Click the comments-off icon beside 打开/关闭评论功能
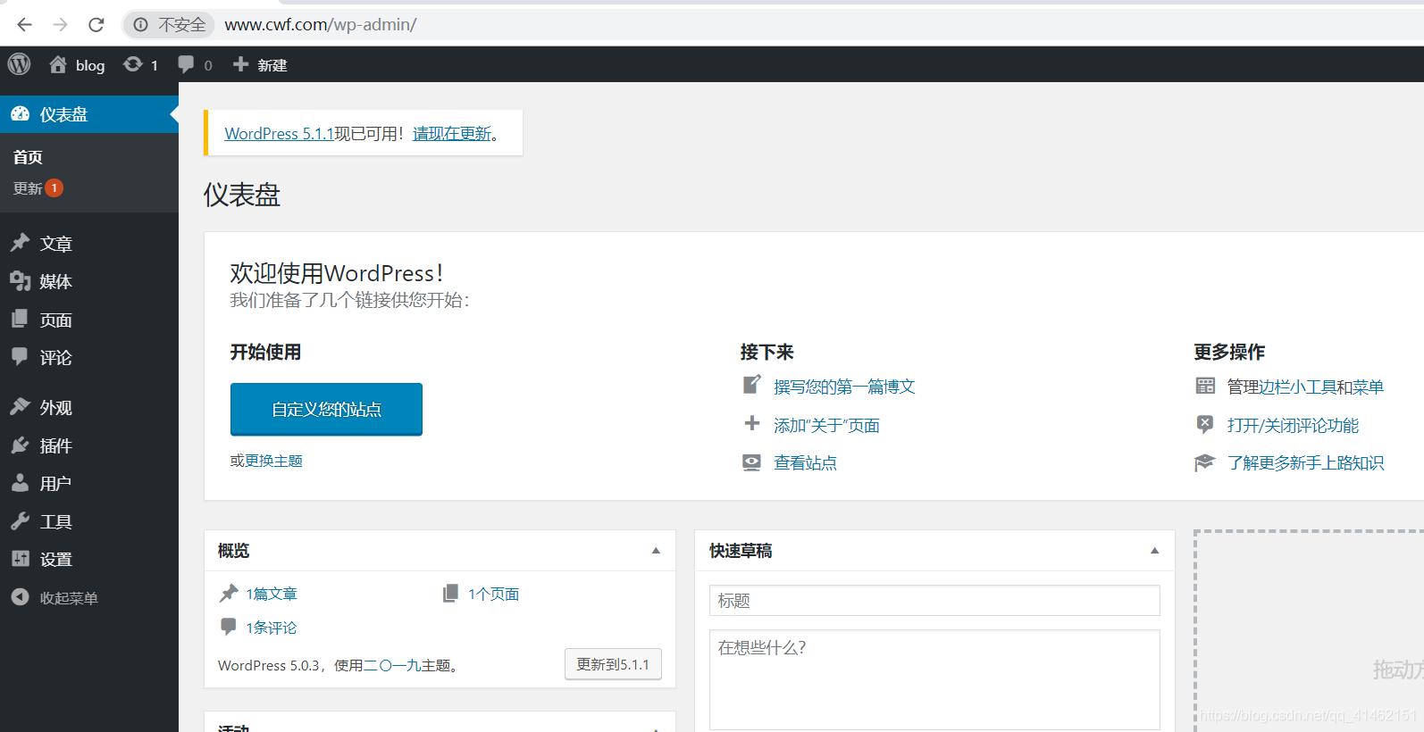1424x732 pixels. click(1205, 424)
